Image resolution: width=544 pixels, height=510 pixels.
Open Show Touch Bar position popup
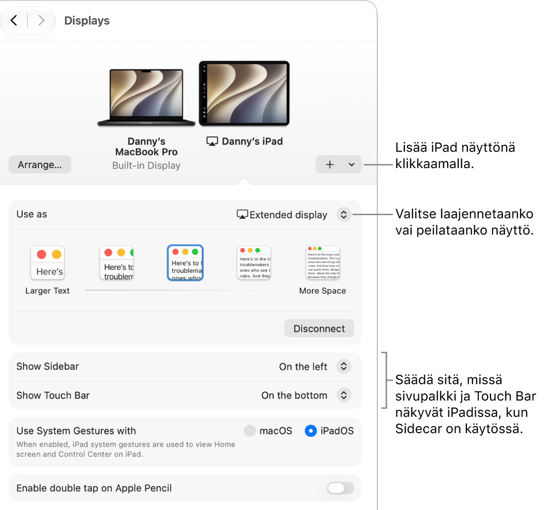[343, 395]
